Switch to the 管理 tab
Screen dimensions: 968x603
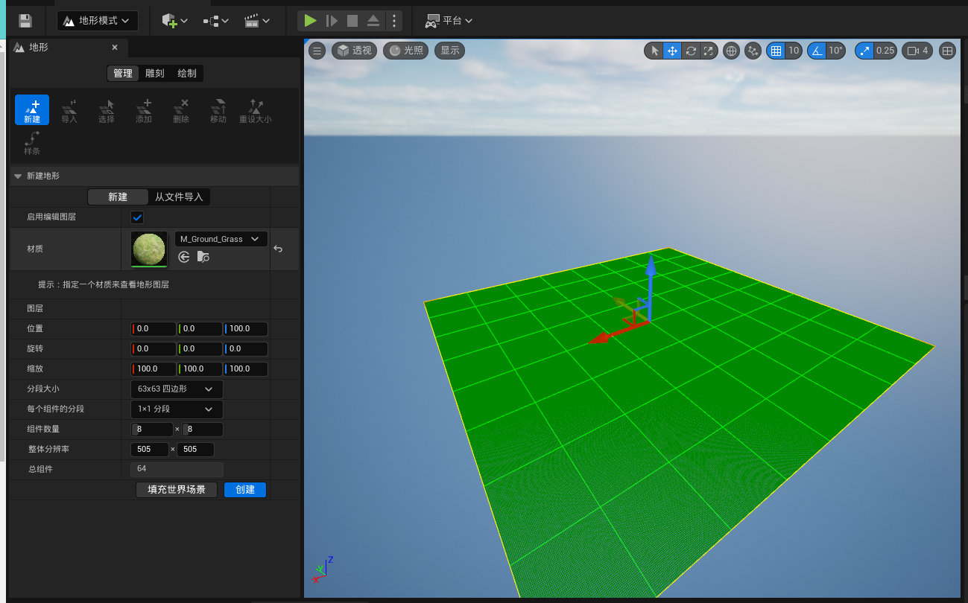[123, 73]
